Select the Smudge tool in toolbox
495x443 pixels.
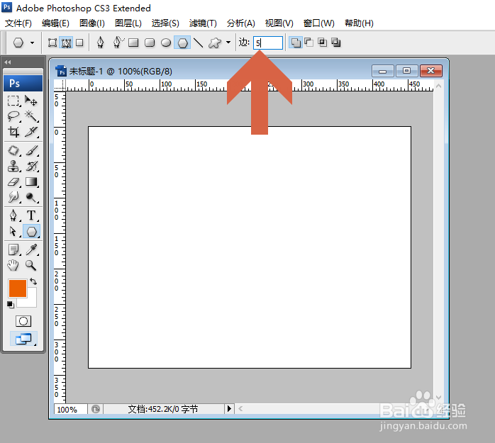click(13, 197)
